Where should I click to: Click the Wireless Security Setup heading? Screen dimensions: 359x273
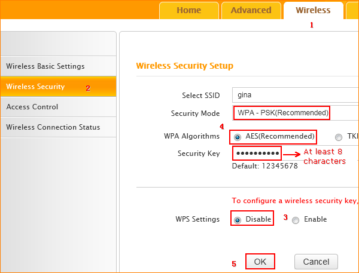[184, 66]
